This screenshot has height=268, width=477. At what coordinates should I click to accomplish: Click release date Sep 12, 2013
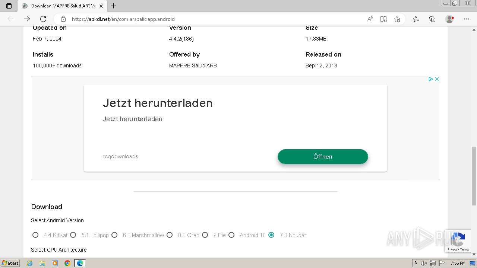(x=321, y=66)
